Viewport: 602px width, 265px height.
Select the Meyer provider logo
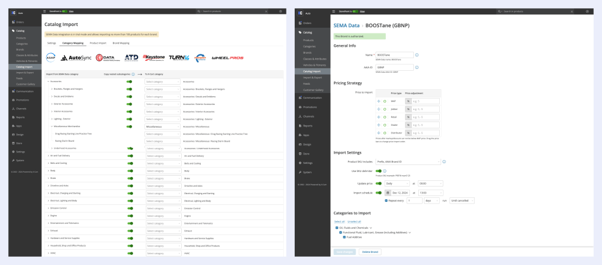click(x=200, y=58)
